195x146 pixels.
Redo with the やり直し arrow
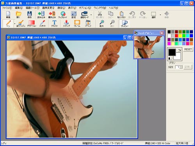pyautogui.click(x=143, y=15)
